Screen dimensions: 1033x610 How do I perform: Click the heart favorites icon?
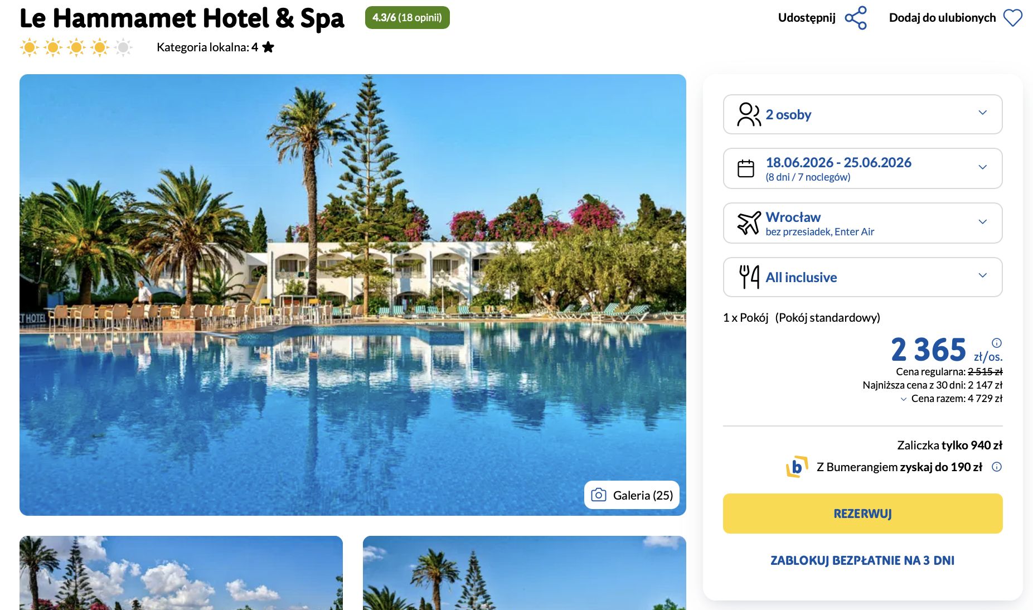[x=1013, y=18]
